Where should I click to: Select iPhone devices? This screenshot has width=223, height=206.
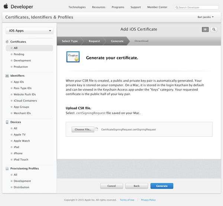[18, 153]
